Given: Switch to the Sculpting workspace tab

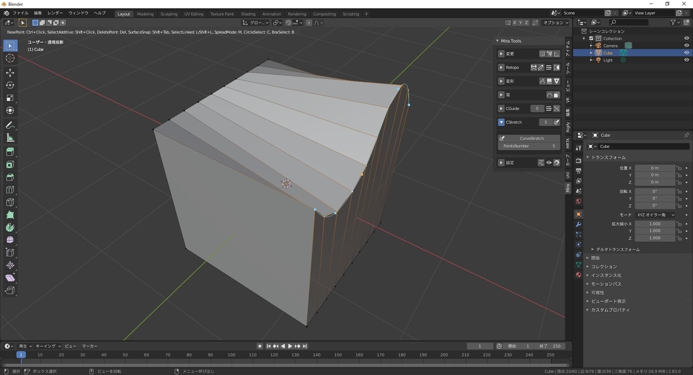Looking at the screenshot, I should pyautogui.click(x=169, y=14).
